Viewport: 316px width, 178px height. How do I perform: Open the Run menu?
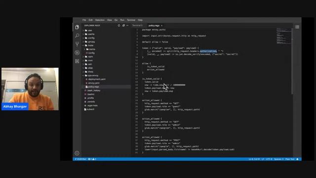pyautogui.click(x=122, y=20)
